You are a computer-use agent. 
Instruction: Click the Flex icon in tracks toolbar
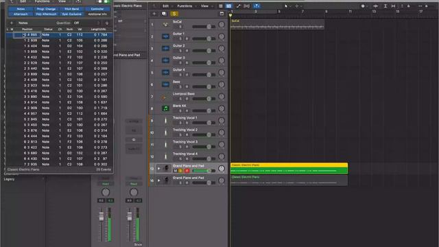coord(247,6)
